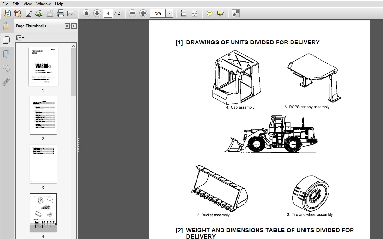Click the '5. ROPS canopy assembly' caption
Image resolution: width=383 pixels, height=239 pixels.
(307, 107)
